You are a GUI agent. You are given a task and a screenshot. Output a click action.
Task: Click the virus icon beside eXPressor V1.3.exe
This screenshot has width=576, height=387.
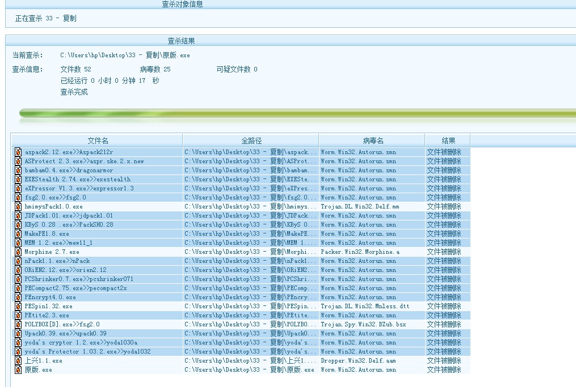[x=18, y=188]
